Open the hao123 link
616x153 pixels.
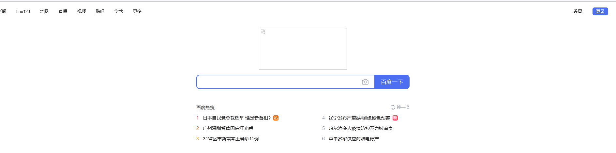pyautogui.click(x=23, y=11)
